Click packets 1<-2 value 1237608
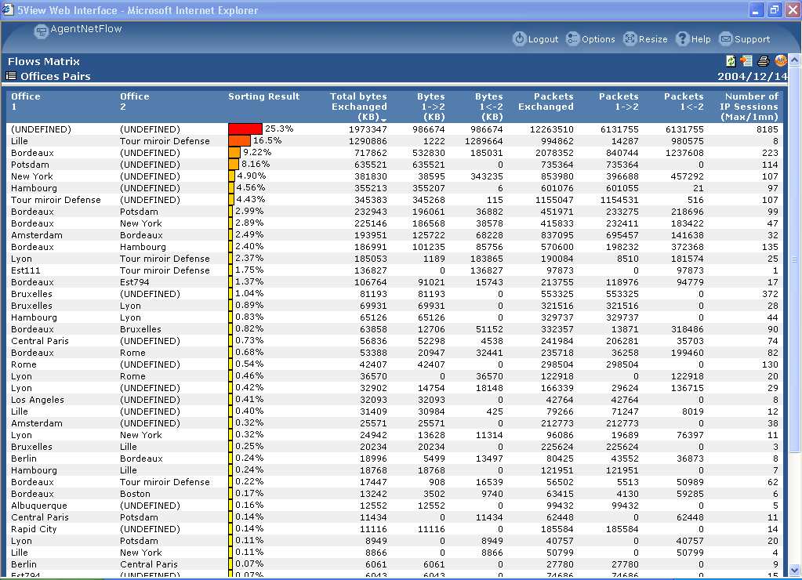 point(684,153)
